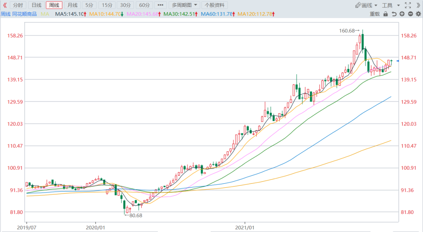Select the 月线 monthly period
The image size is (423, 232).
pos(72,5)
